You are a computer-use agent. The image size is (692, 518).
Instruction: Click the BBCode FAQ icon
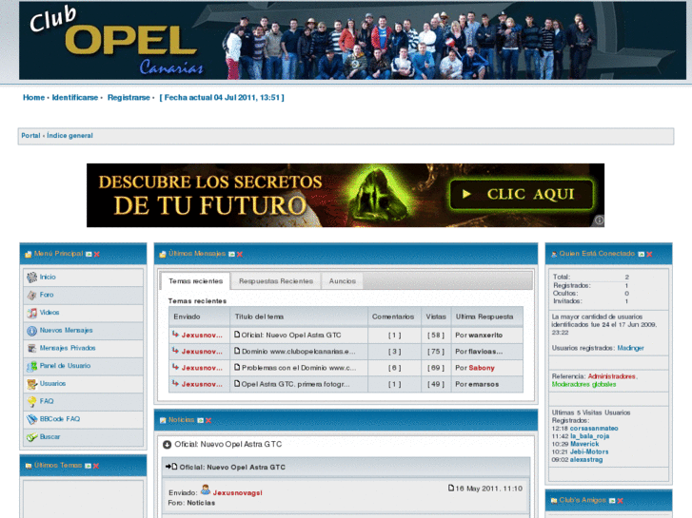click(31, 419)
